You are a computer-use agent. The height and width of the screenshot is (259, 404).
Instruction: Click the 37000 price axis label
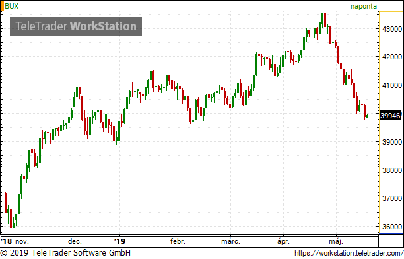(392, 198)
